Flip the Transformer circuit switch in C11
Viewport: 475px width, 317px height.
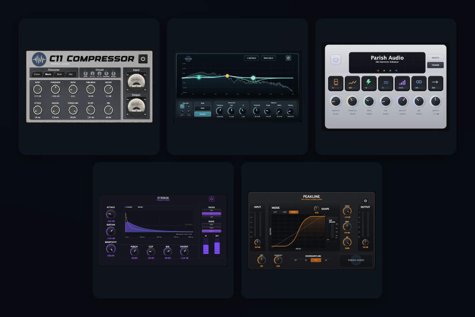(x=106, y=73)
